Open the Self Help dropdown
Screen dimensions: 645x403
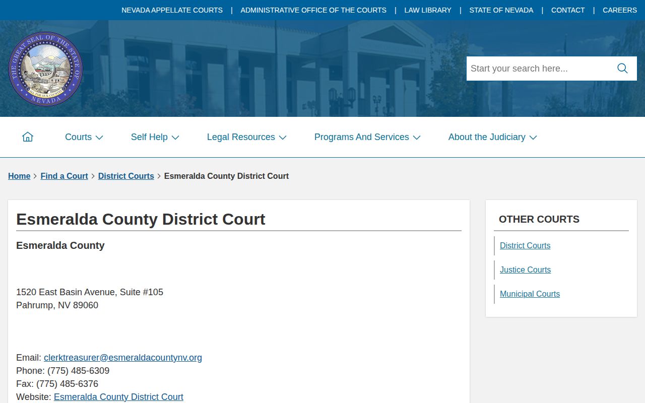pos(155,137)
